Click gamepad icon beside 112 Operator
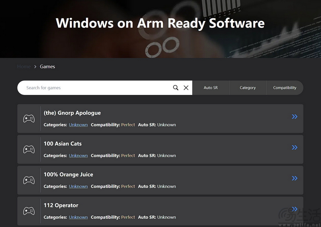This screenshot has width=321, height=227. (x=29, y=211)
